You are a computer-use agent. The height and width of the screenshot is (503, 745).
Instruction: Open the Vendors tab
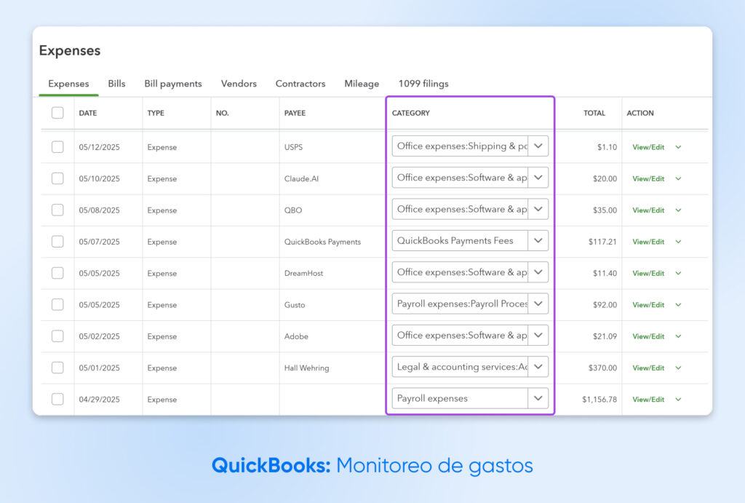[x=239, y=84]
